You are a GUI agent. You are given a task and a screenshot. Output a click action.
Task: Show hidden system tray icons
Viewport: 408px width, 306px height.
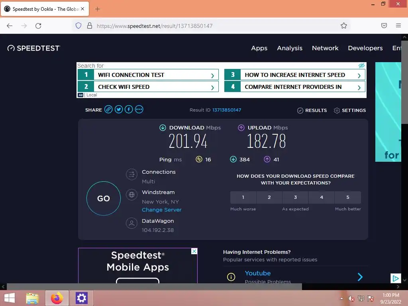tap(341, 298)
